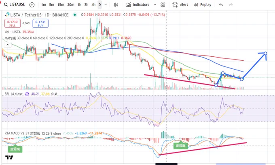Click the RSI loading circular icon

click(27, 94)
